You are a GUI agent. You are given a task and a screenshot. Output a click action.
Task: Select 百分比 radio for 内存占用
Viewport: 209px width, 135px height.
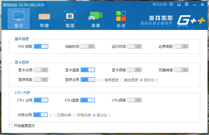coord(94,115)
